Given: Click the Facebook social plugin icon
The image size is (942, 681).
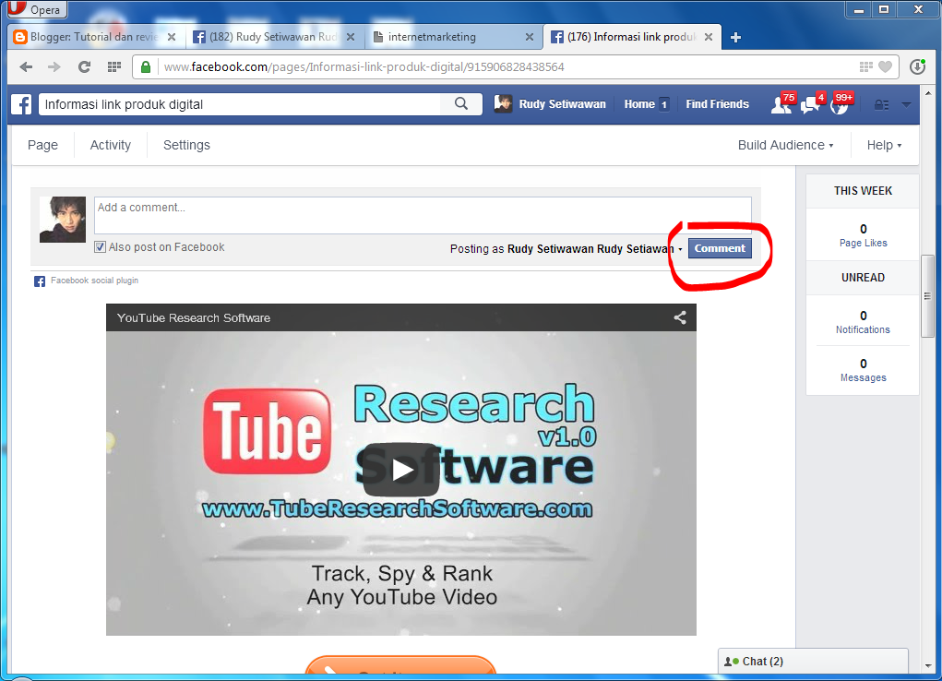Looking at the screenshot, I should 40,281.
